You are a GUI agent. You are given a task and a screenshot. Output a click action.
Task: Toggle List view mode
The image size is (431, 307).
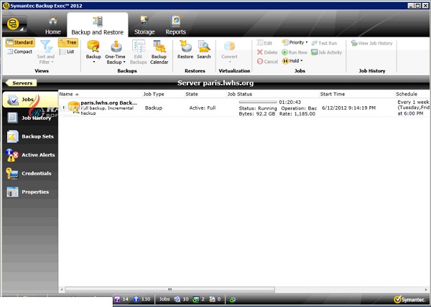coord(67,52)
